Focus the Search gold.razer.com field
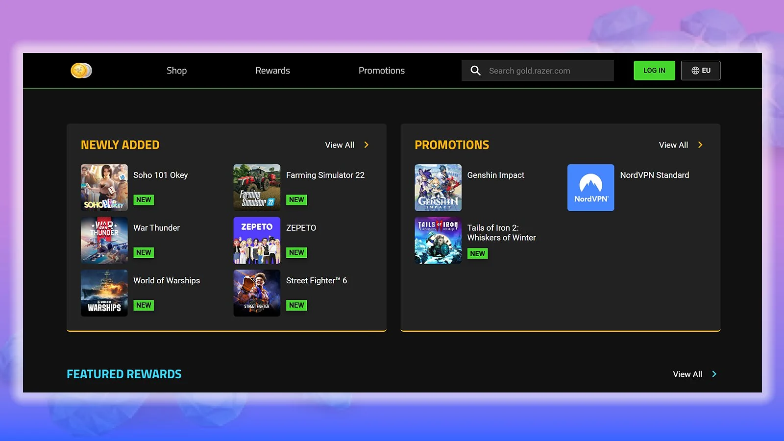 tap(538, 71)
